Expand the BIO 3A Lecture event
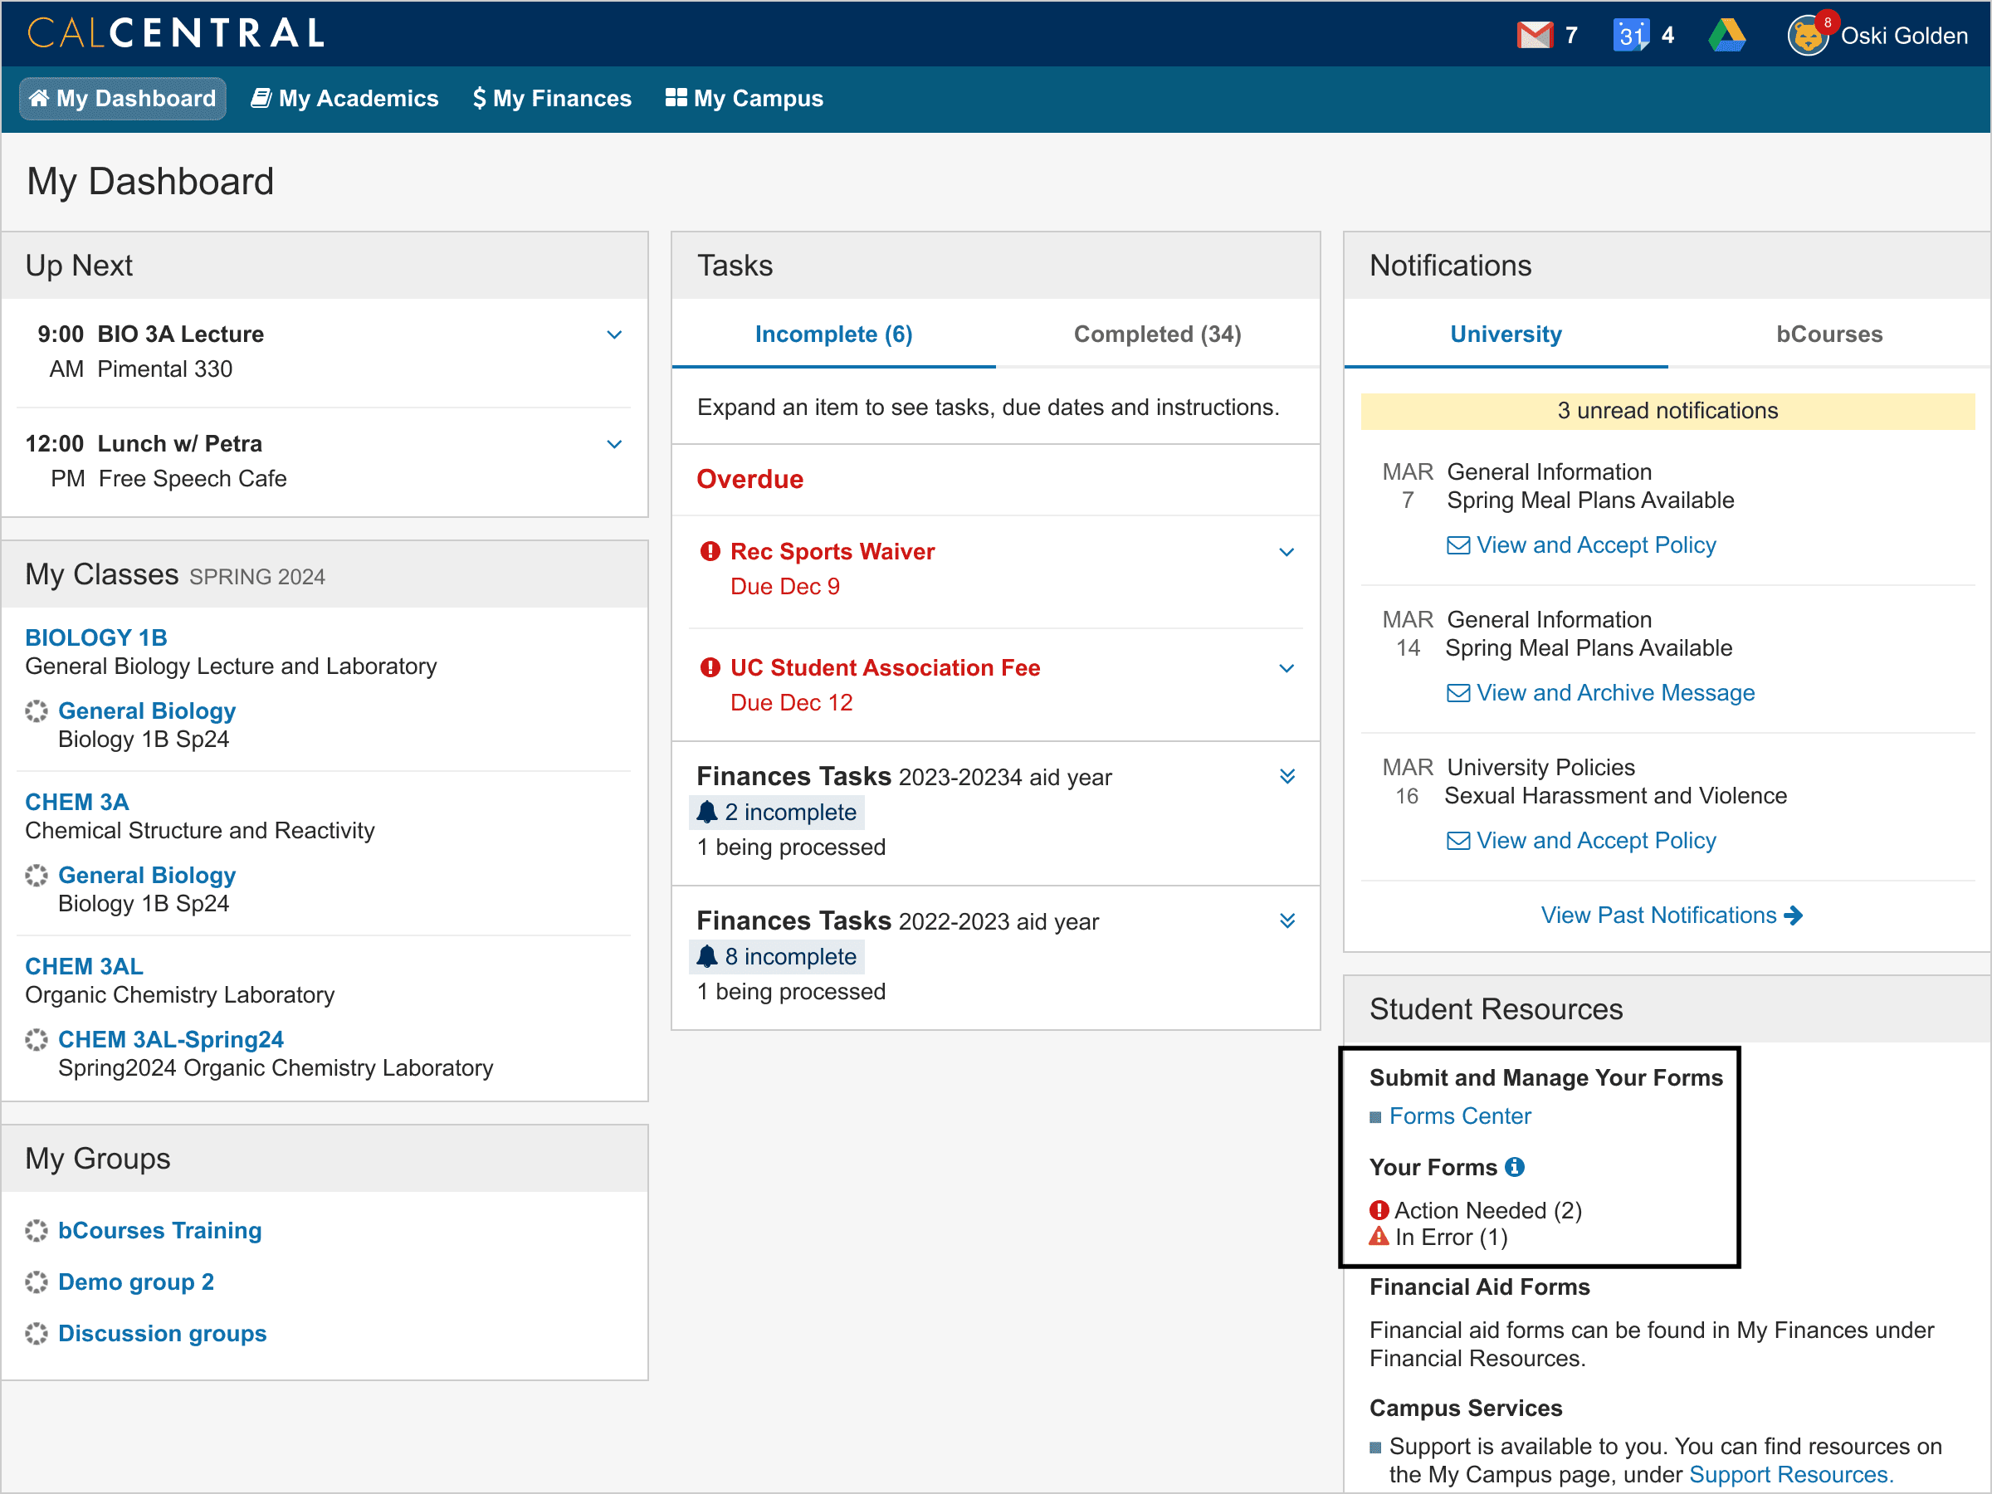 614,335
